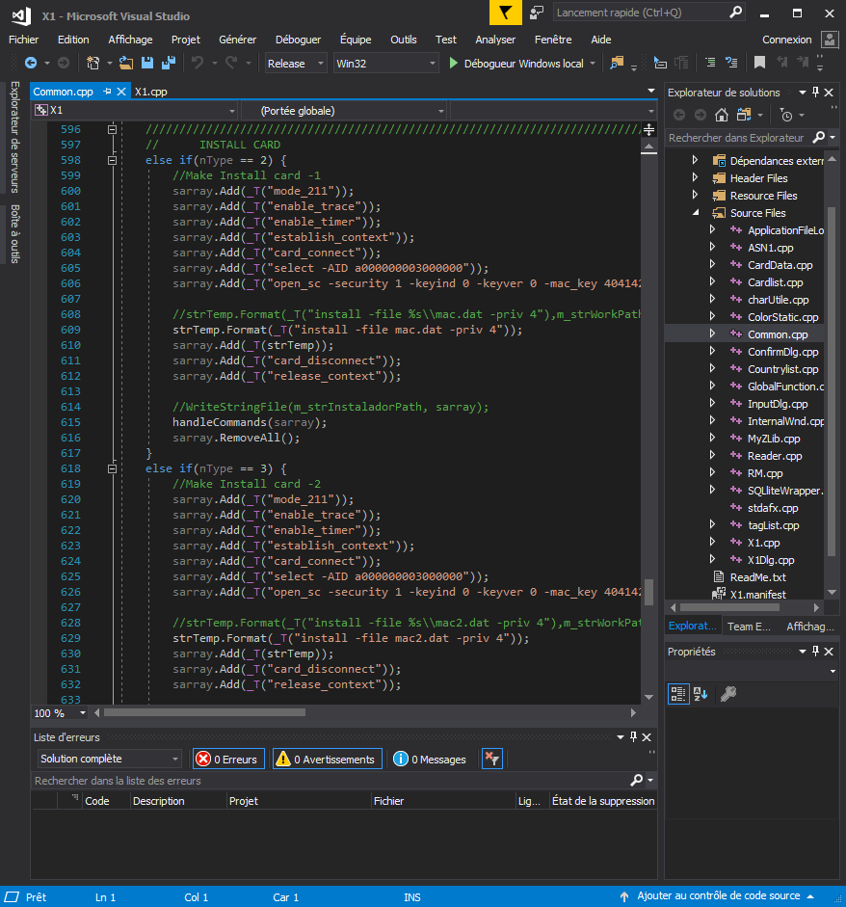Click the Save All toolbar icon
The image size is (846, 907).
168,64
